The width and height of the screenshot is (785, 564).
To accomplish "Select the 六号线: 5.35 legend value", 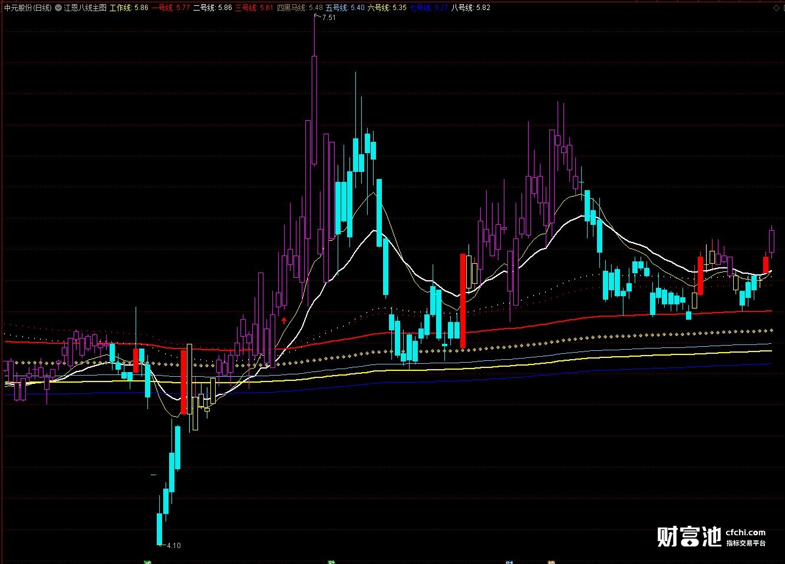I will tap(387, 8).
